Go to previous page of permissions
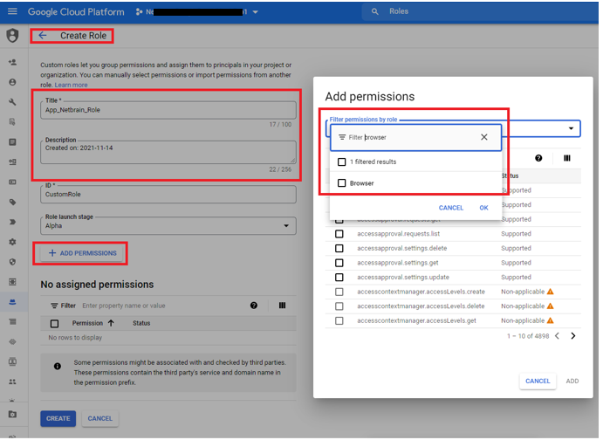 (x=557, y=336)
